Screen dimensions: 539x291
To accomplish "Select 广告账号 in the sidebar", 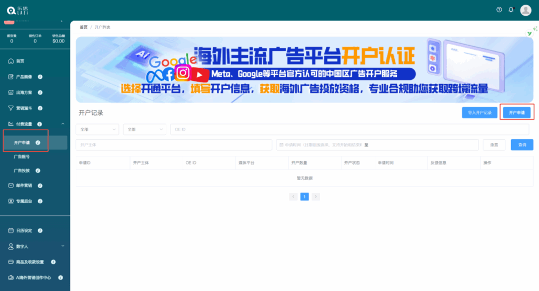I will (x=22, y=157).
